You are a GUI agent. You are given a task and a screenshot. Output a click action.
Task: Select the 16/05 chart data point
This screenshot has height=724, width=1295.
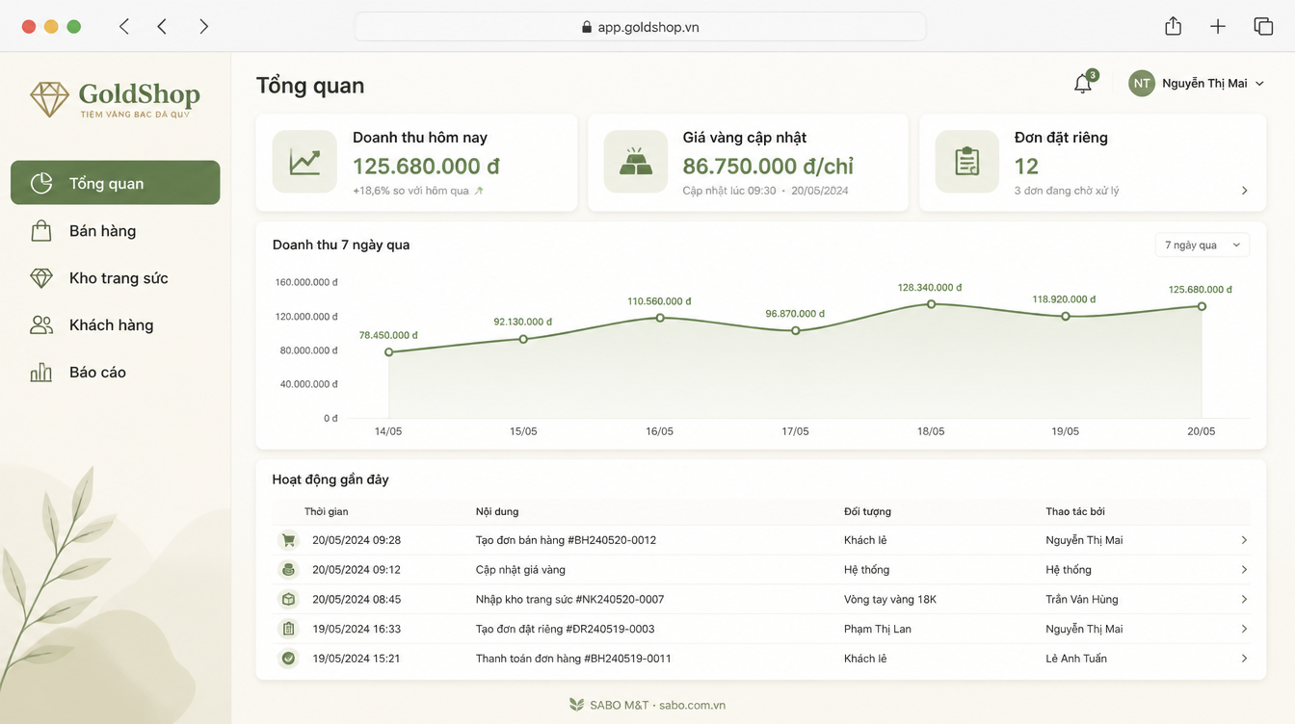(660, 318)
